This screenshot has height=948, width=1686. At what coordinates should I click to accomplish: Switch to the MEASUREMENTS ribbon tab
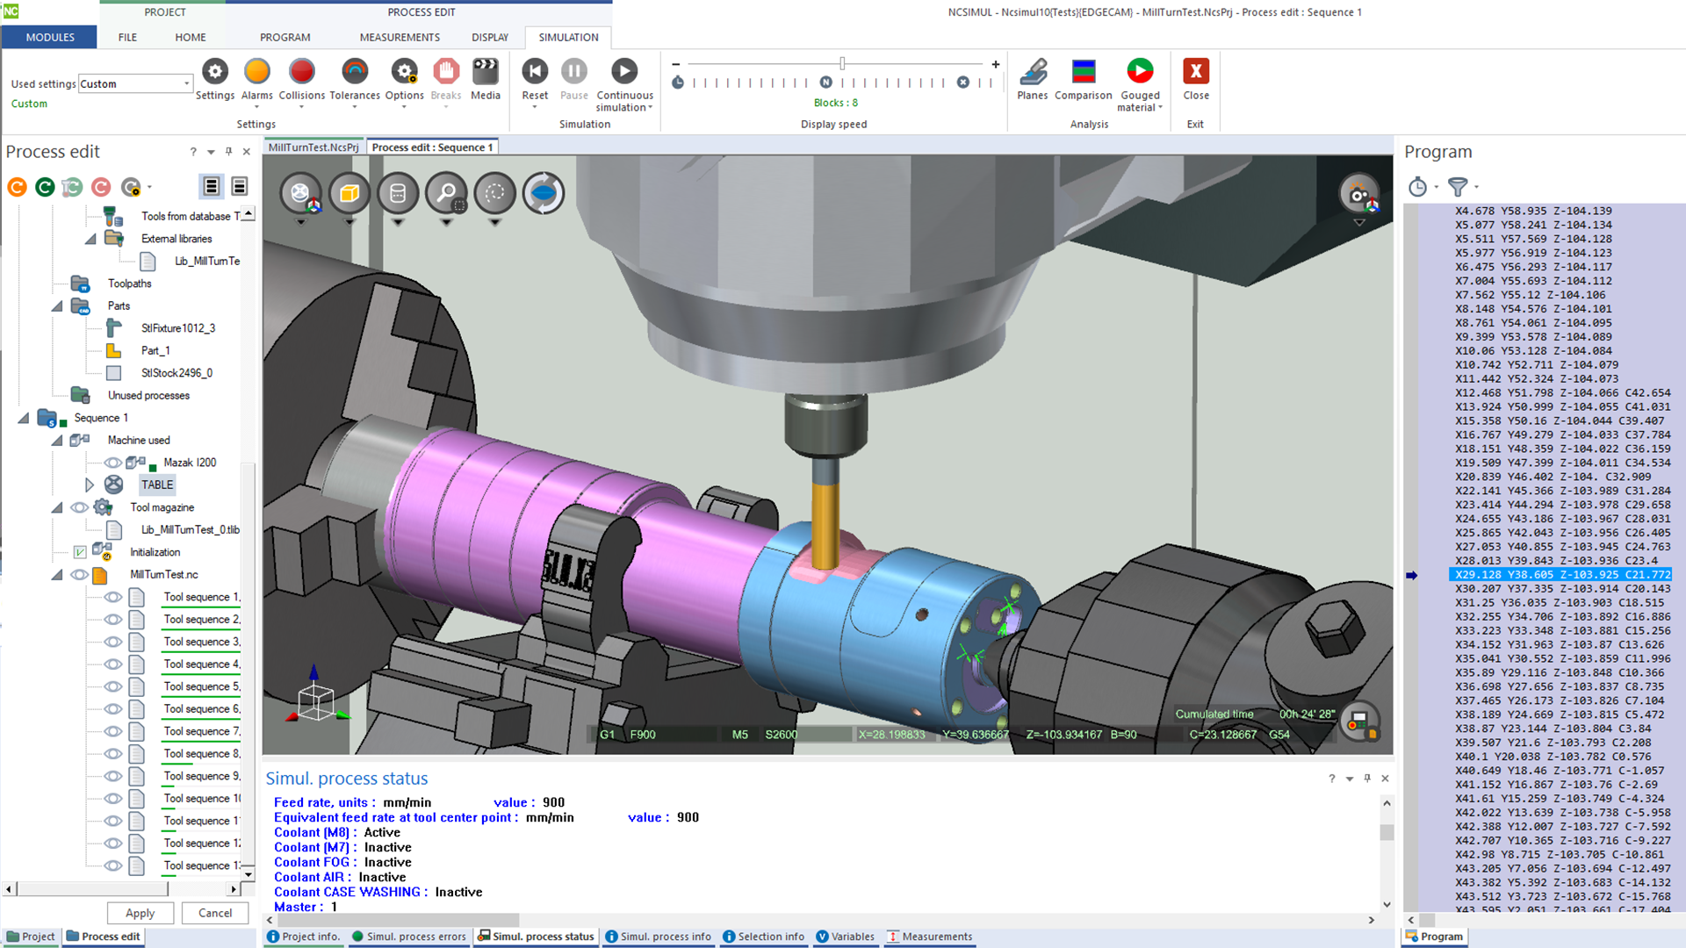[400, 37]
